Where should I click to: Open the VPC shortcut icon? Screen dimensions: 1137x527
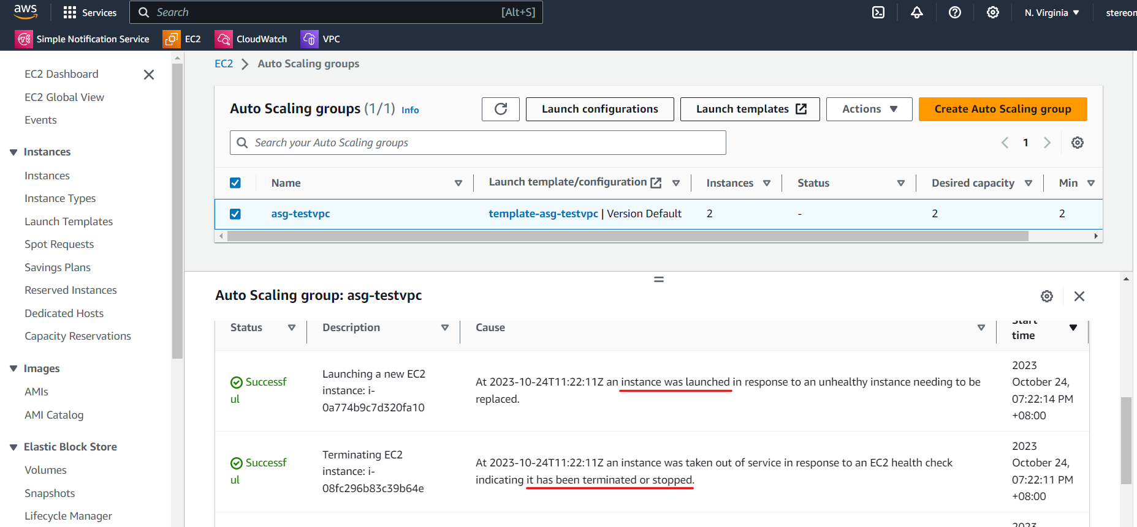coord(310,39)
